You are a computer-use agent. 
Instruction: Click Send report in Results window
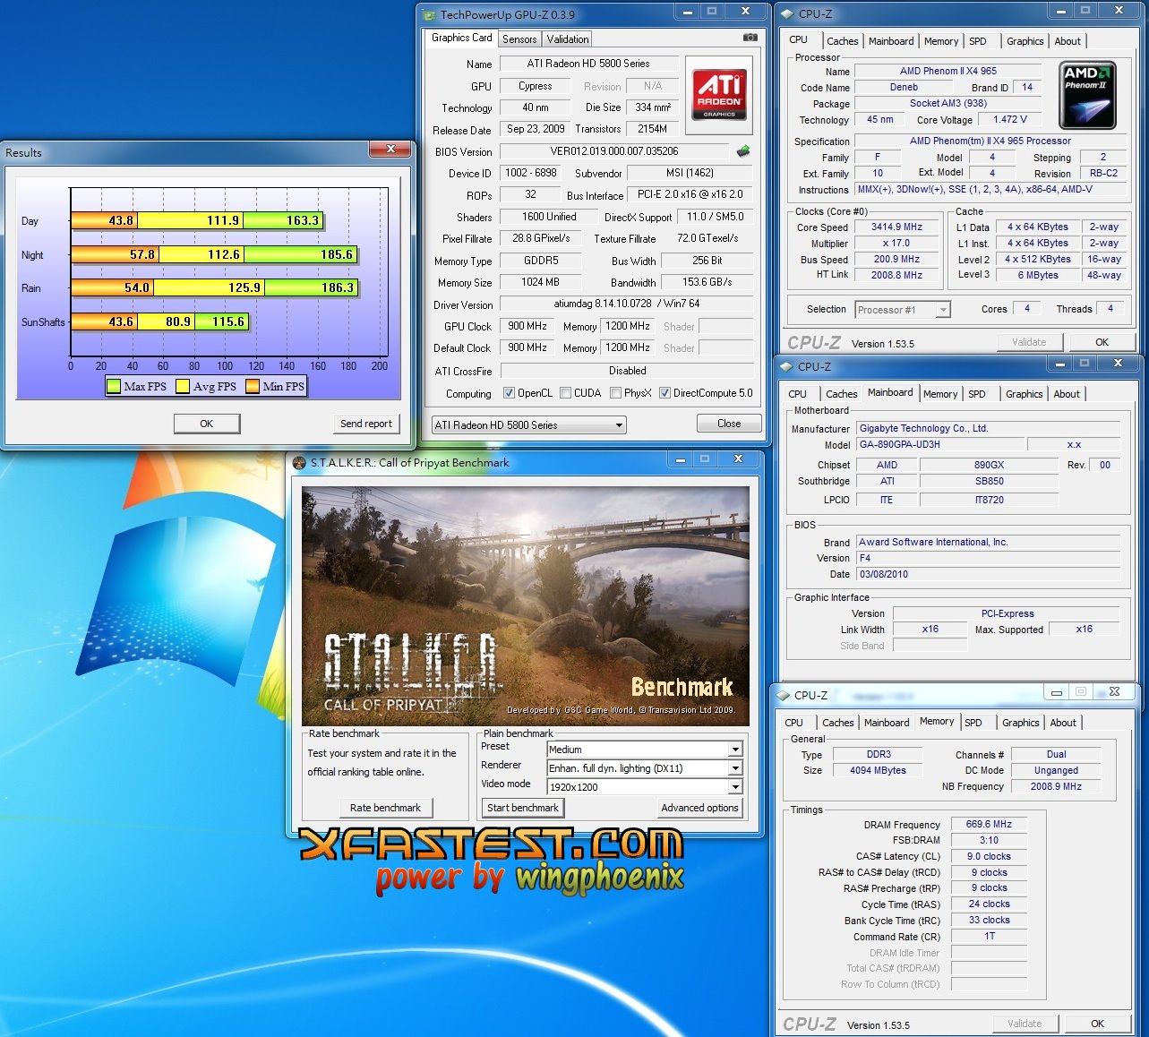(x=365, y=424)
